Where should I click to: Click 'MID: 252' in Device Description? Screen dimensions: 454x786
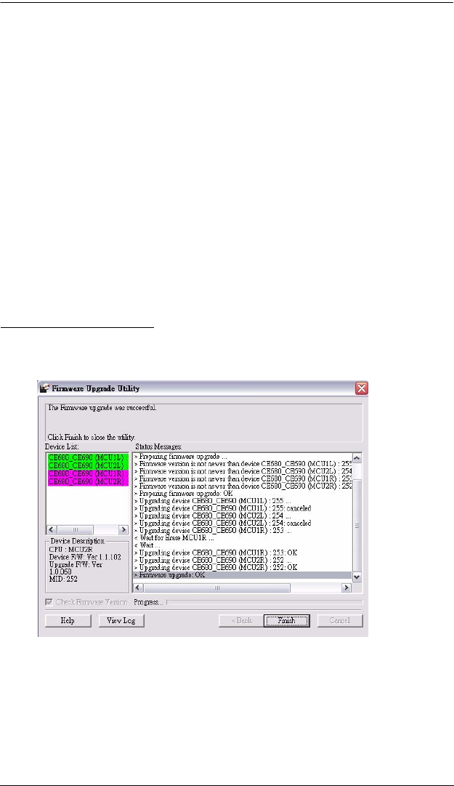63,579
